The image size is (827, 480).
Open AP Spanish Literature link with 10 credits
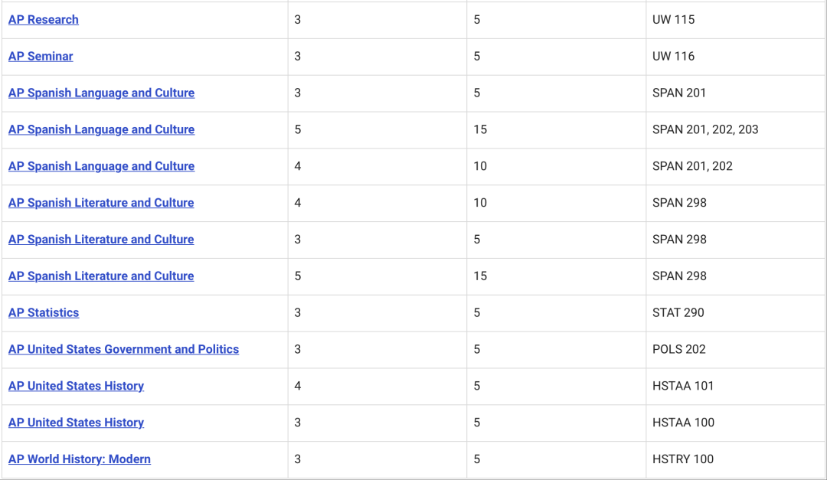click(x=101, y=203)
